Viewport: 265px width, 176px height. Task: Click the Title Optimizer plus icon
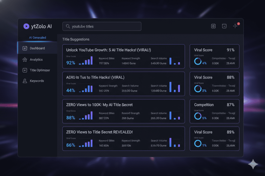[25, 70]
